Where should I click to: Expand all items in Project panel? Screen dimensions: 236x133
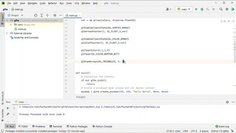[42, 16]
